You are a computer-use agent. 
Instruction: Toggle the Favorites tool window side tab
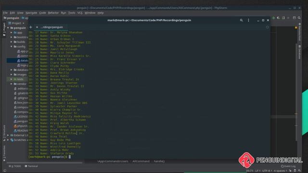tap(4, 153)
